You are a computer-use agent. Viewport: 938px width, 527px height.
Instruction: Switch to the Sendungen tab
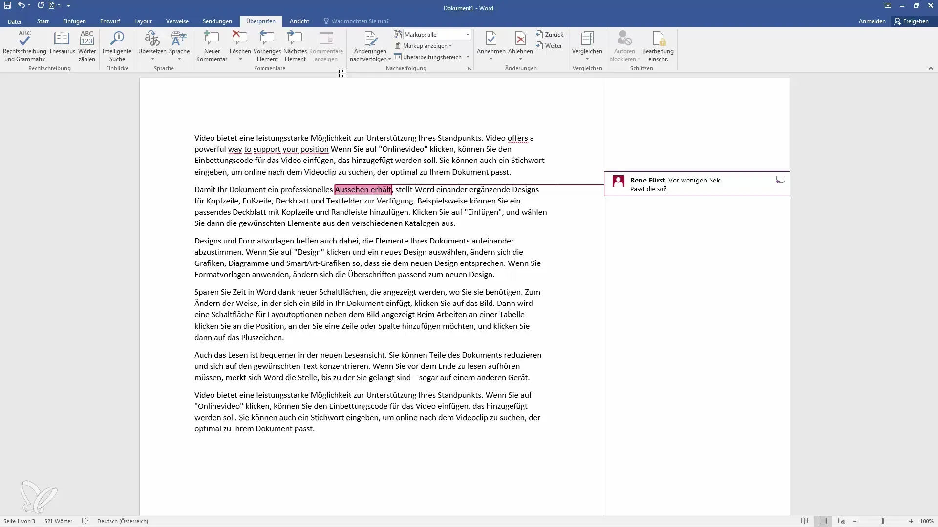click(217, 21)
